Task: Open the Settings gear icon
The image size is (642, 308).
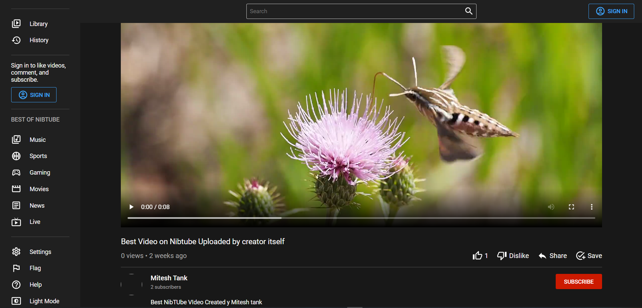Action: (x=16, y=252)
